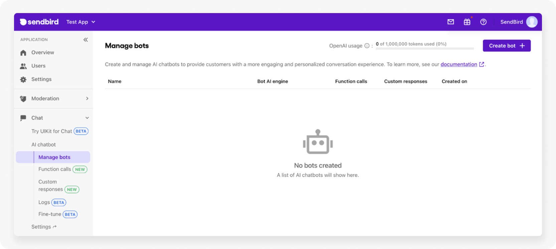Click the Moderation shield icon
The height and width of the screenshot is (249, 556).
coord(23,99)
